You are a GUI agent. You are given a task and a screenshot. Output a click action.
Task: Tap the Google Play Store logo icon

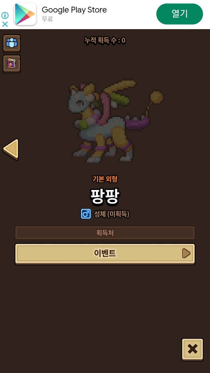tap(25, 14)
